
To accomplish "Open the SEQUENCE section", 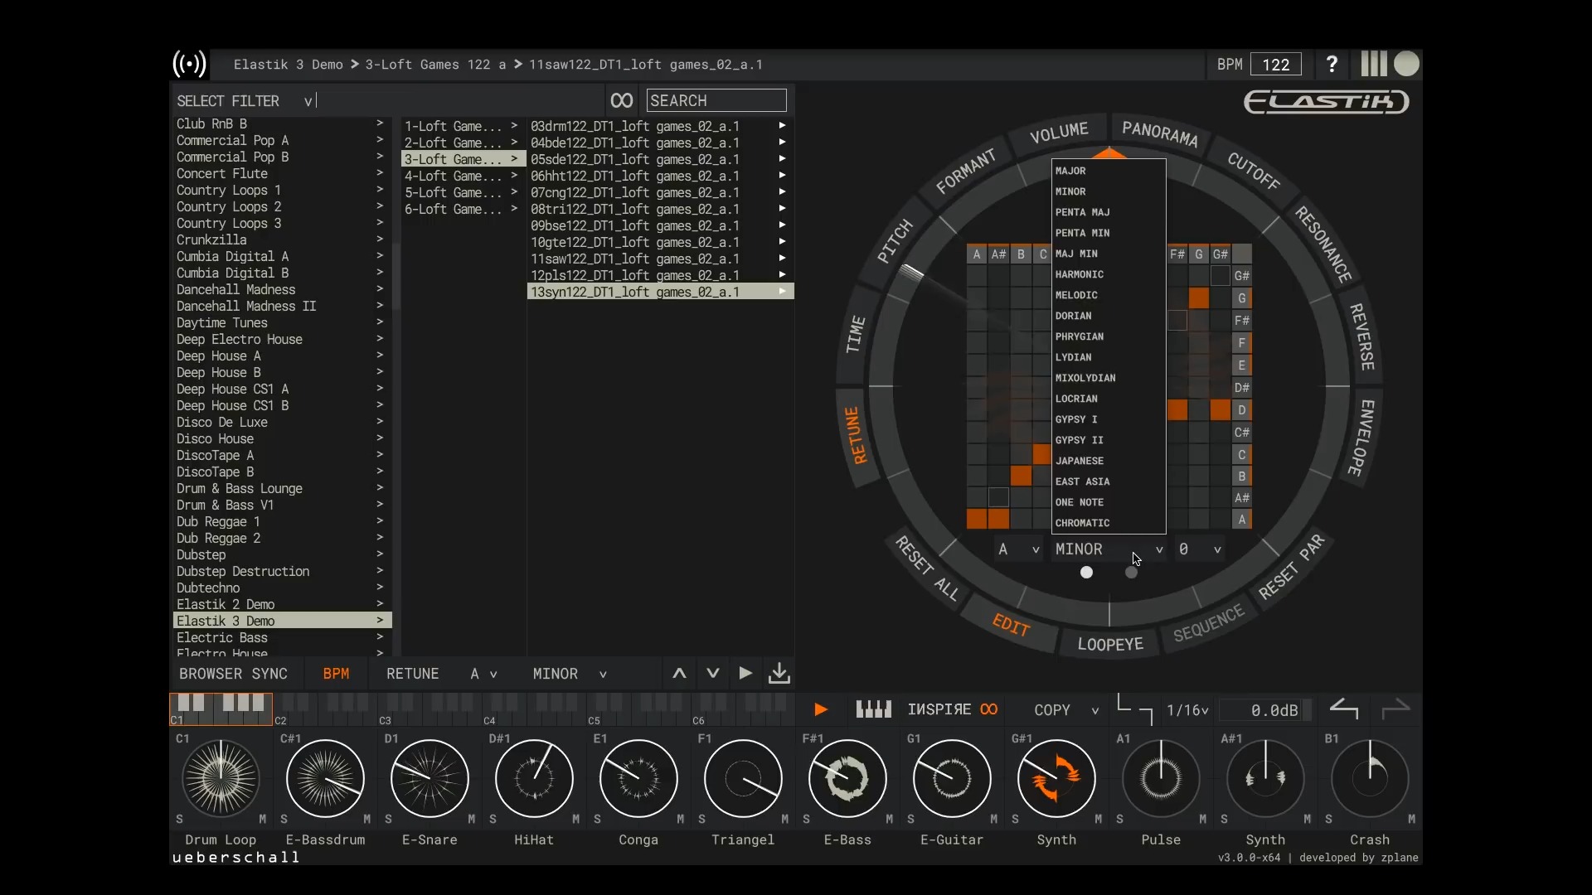I will [x=1209, y=623].
